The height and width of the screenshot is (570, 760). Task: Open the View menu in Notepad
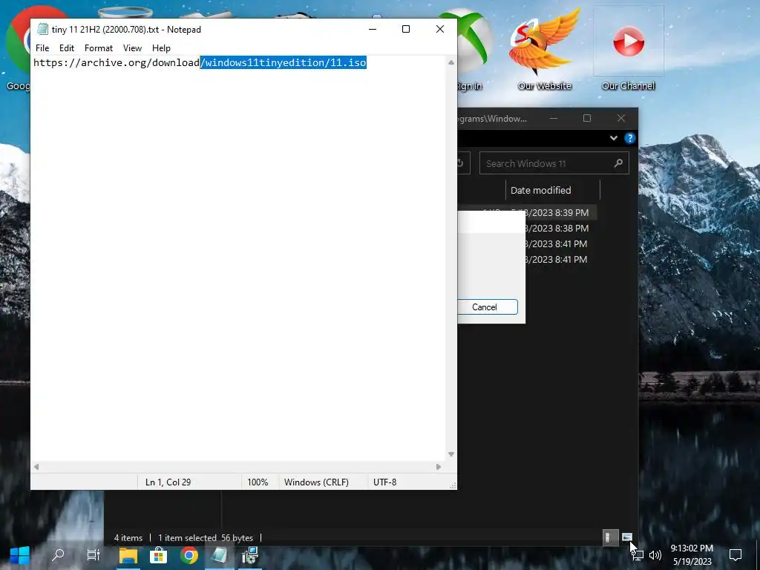coord(132,48)
